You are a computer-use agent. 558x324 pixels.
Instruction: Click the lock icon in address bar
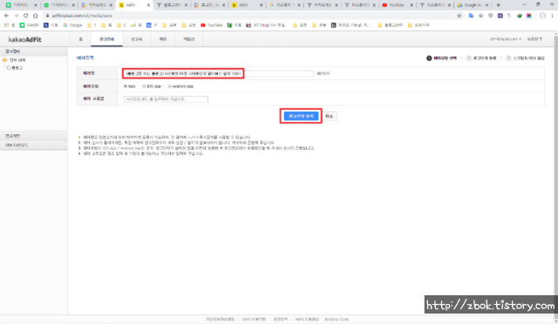click(47, 16)
